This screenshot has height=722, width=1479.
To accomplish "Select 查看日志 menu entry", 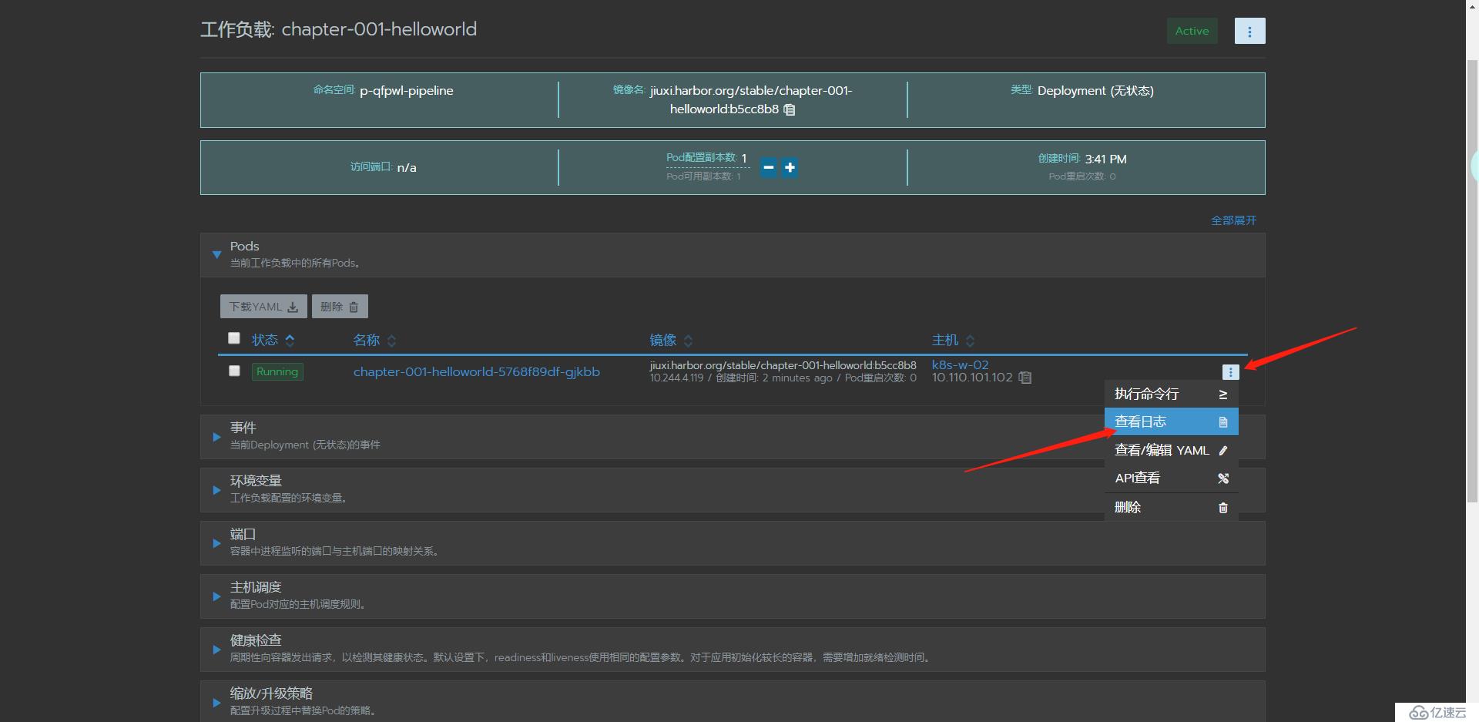I will point(1171,421).
